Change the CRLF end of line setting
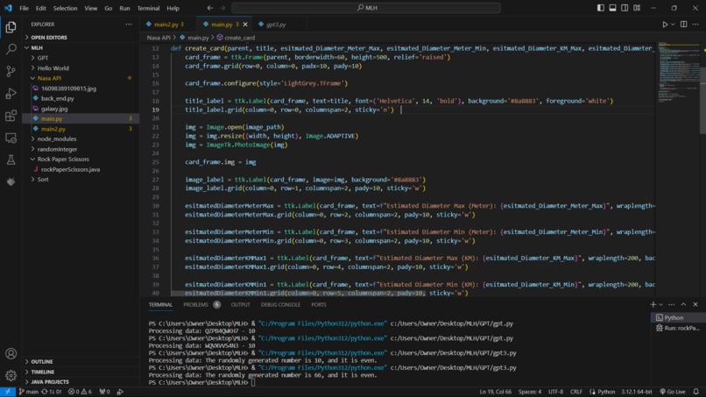The image size is (706, 397). pos(575,392)
